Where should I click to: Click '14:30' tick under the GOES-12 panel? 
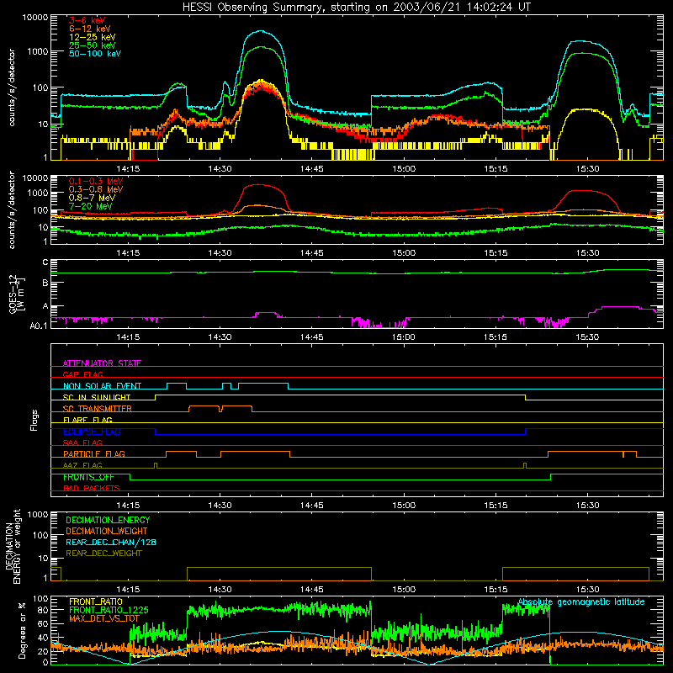(x=220, y=337)
